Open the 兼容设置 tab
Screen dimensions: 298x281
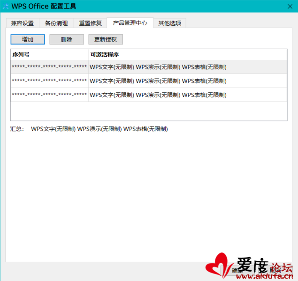pyautogui.click(x=23, y=23)
